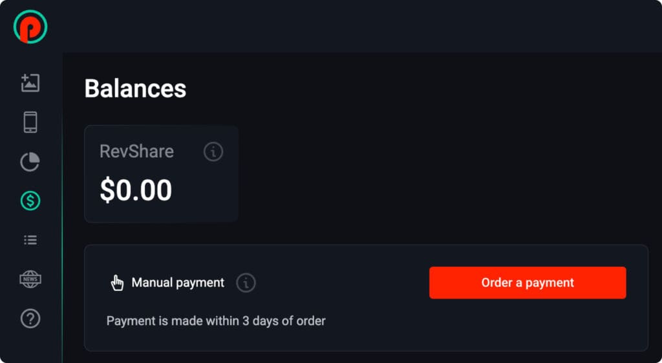Show RevShare balance info tooltip
The width and height of the screenshot is (662, 363).
(213, 152)
